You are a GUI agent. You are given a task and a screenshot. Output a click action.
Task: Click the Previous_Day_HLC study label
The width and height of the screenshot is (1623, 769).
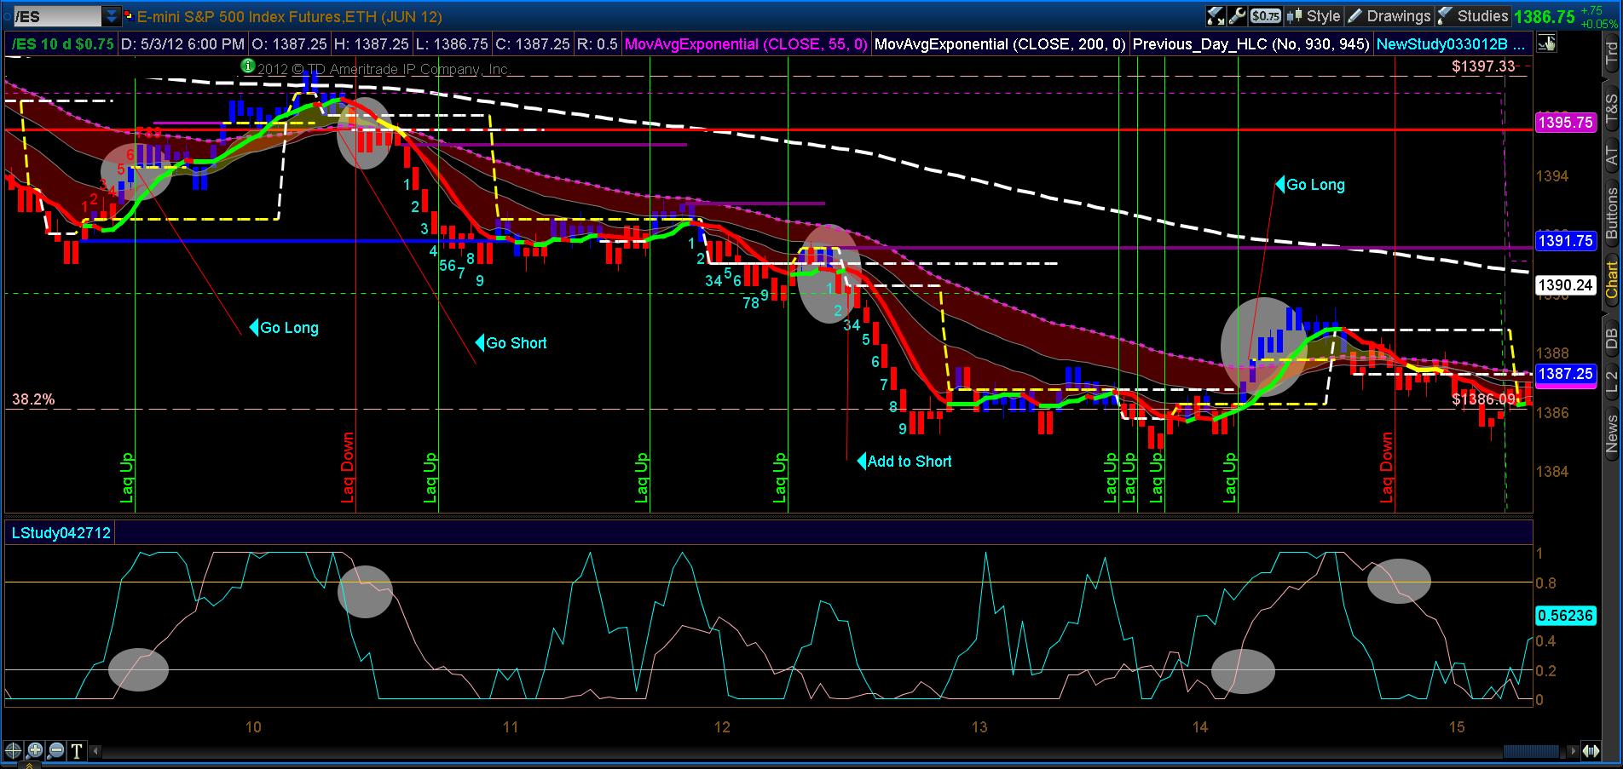point(1251,43)
